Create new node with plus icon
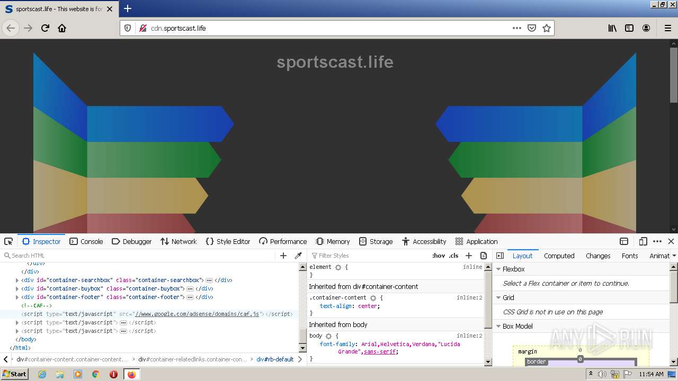 (283, 256)
